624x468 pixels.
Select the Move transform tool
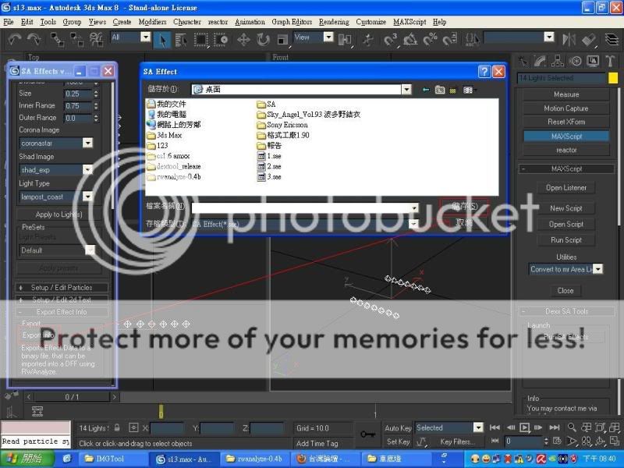click(243, 39)
